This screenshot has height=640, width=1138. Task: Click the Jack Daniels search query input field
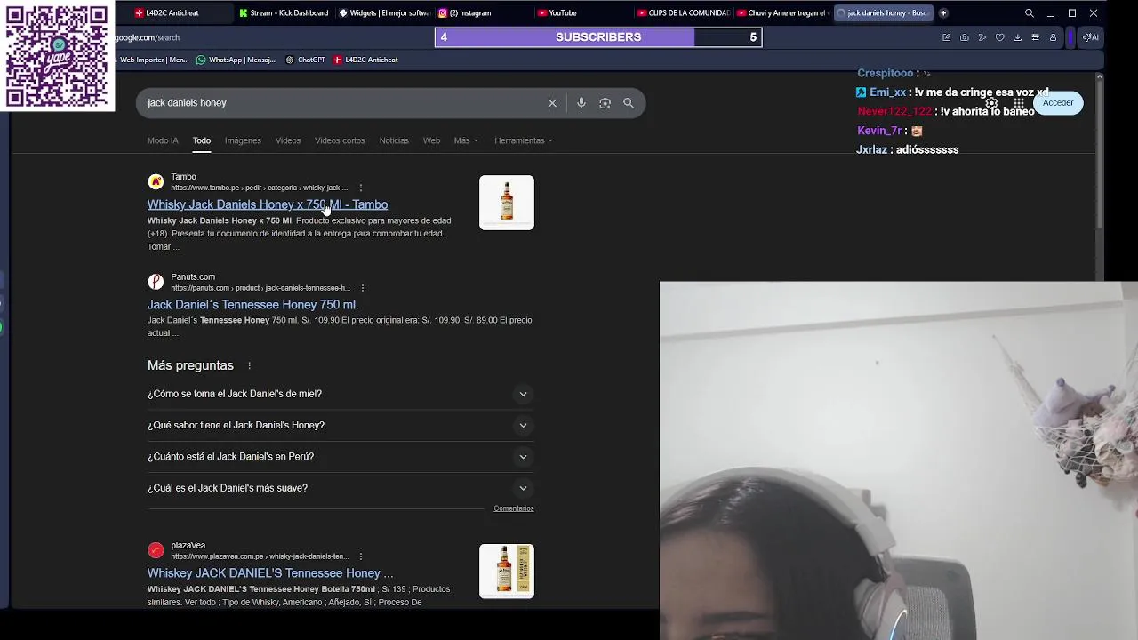pyautogui.click(x=342, y=103)
